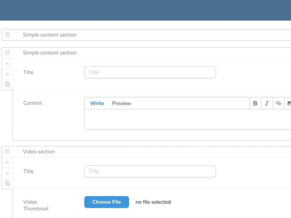Collapse the Video section
This screenshot has width=291, height=218.
tap(7, 151)
